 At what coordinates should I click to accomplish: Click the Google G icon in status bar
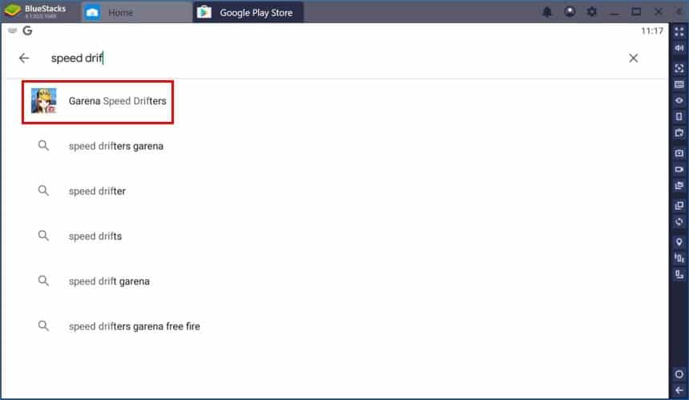coord(27,30)
